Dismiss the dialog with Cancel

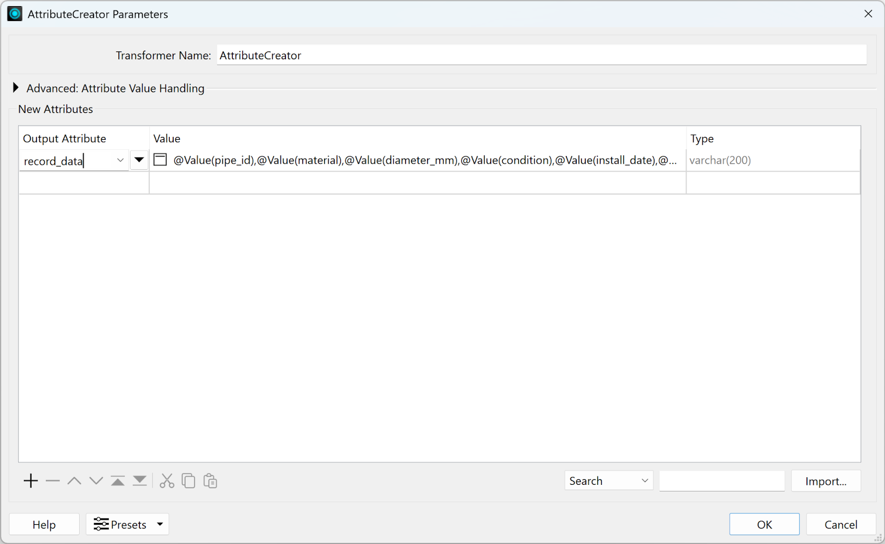pos(840,524)
